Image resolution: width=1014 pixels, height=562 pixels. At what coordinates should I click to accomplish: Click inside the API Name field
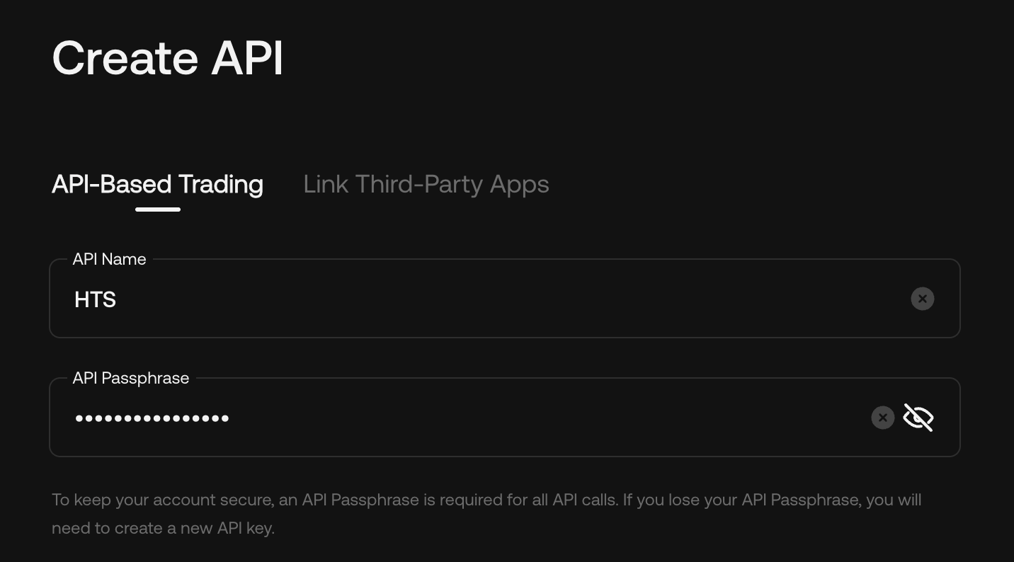click(x=425, y=298)
